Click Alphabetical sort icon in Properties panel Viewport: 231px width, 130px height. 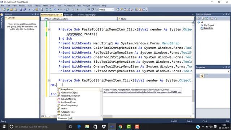click(x=202, y=76)
